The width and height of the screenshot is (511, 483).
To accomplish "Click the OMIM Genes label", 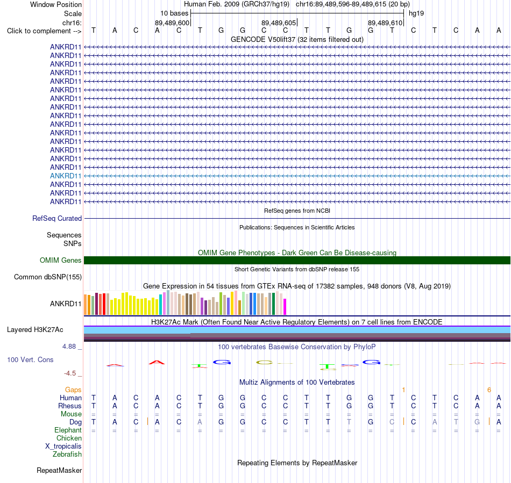I will coord(60,261).
